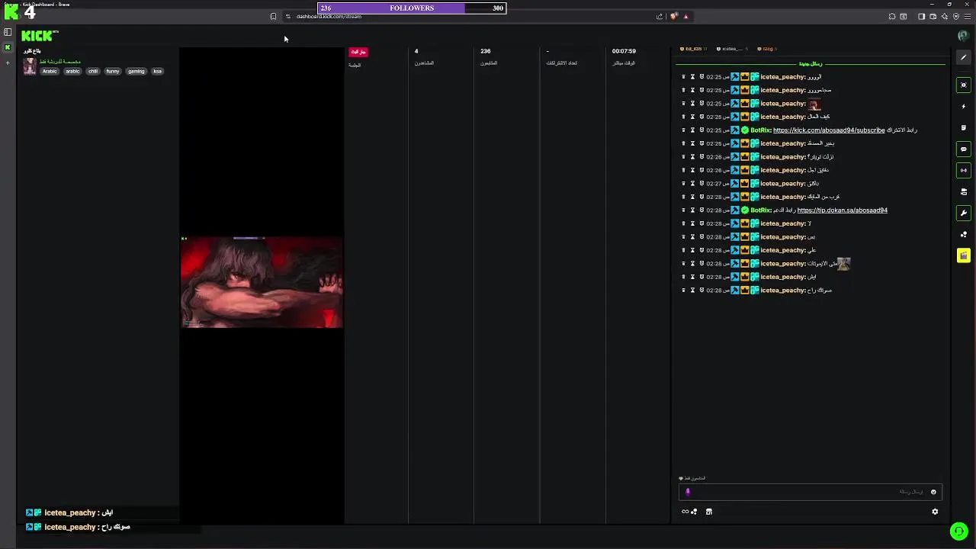Click the viewers count value 4
Image resolution: width=976 pixels, height=549 pixels.
pyautogui.click(x=416, y=51)
